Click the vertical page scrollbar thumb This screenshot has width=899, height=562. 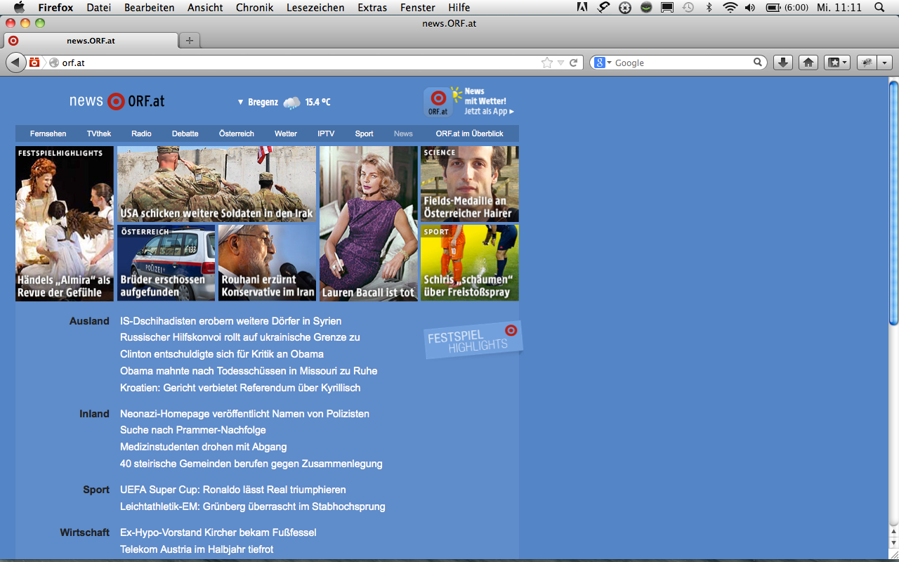click(893, 203)
